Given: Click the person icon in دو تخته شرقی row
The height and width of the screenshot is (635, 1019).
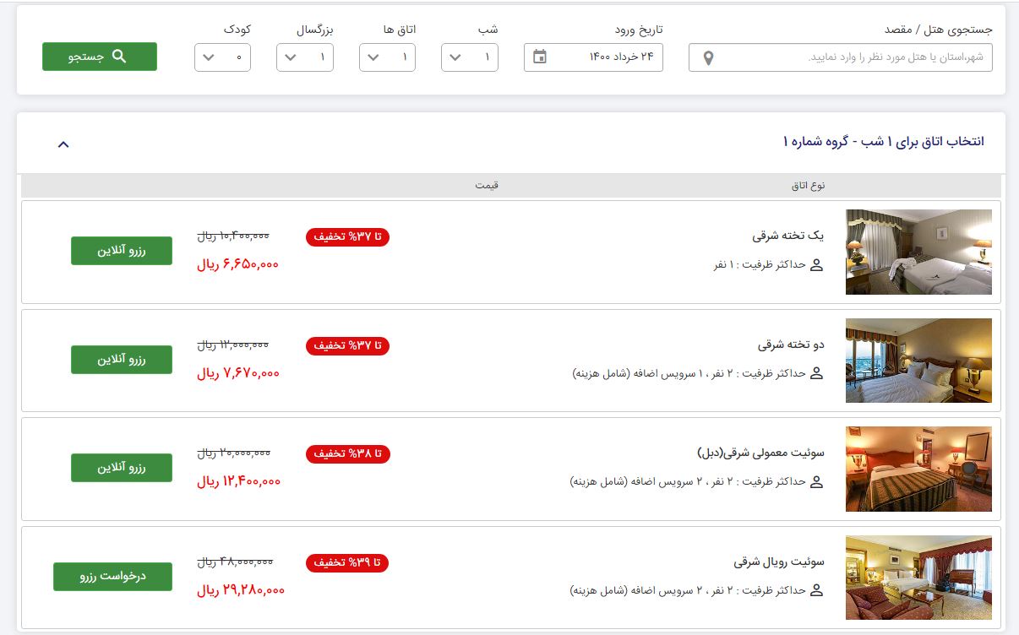Looking at the screenshot, I should coord(816,372).
